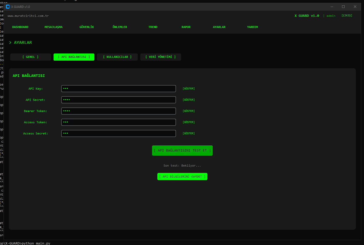Open the YARDIM help menu

click(x=252, y=27)
